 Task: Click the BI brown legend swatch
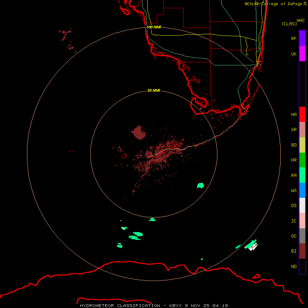click(x=302, y=251)
